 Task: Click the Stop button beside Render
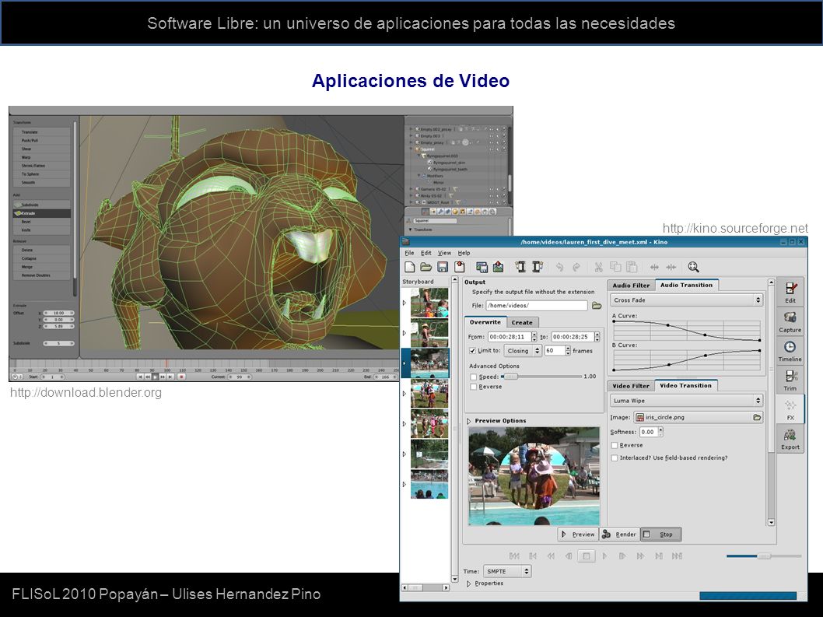coord(661,534)
